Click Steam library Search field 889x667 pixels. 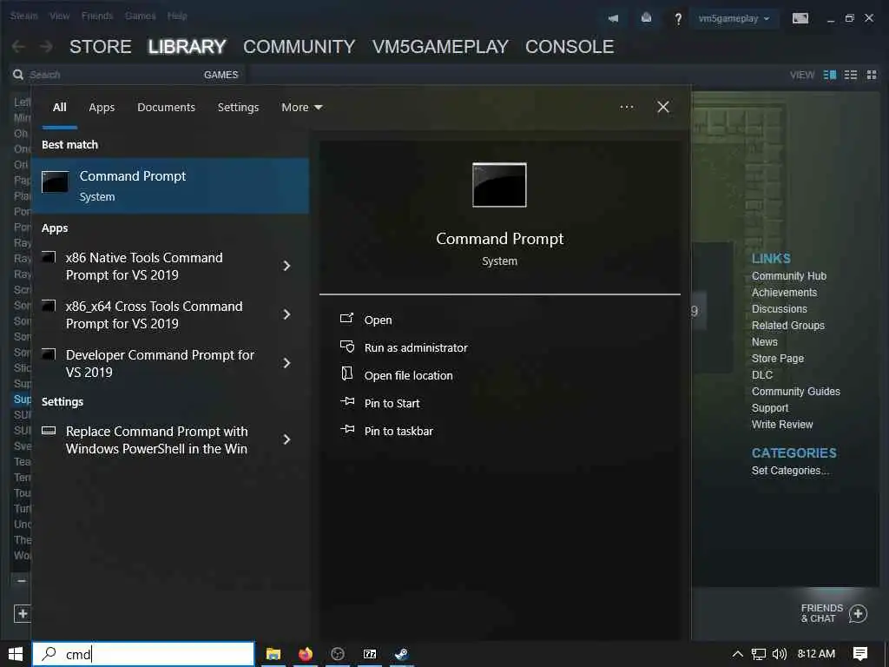click(108, 75)
